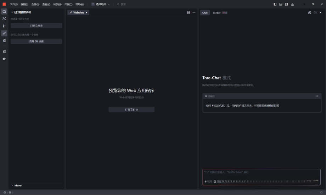Open the Explorer folder icon in sidebar

4,11
